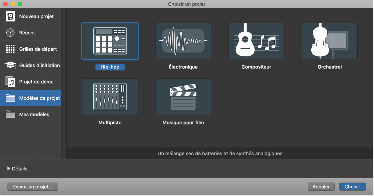Select the Musique pour film clapperboard icon
This screenshot has height=196, width=374.
point(183,97)
